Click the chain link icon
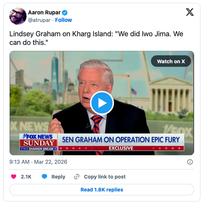Screen dimensions: 204x204 click(x=77, y=177)
